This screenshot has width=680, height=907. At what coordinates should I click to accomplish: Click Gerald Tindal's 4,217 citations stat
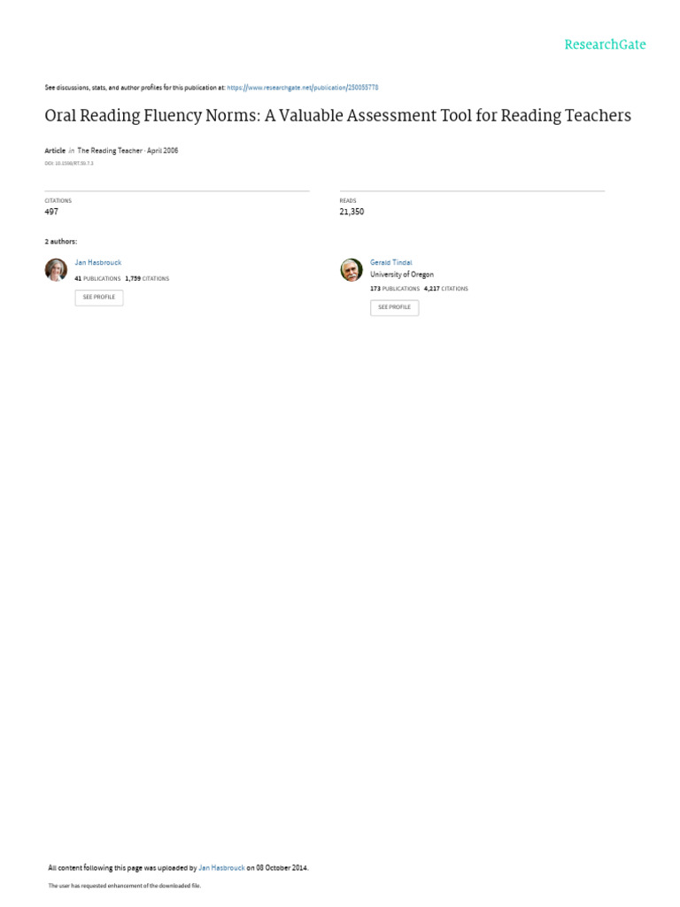tap(446, 289)
